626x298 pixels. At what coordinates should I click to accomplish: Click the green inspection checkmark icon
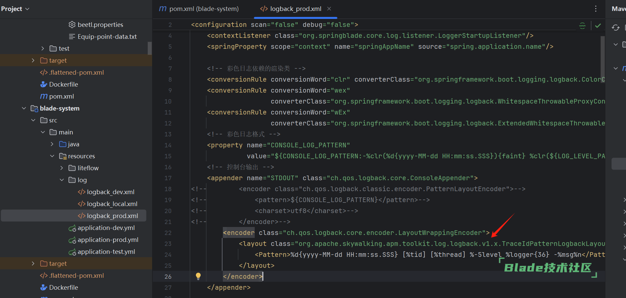598,26
